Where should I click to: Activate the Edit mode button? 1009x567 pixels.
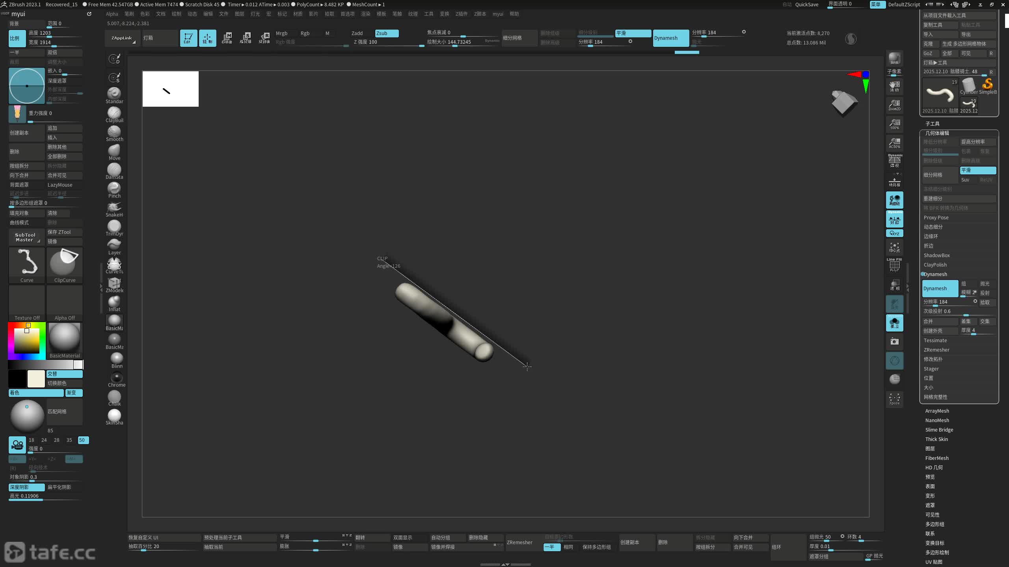click(188, 38)
